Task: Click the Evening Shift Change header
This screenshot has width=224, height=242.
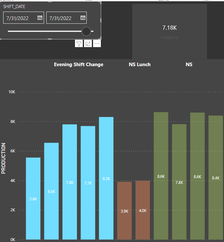Action: pyautogui.click(x=79, y=65)
